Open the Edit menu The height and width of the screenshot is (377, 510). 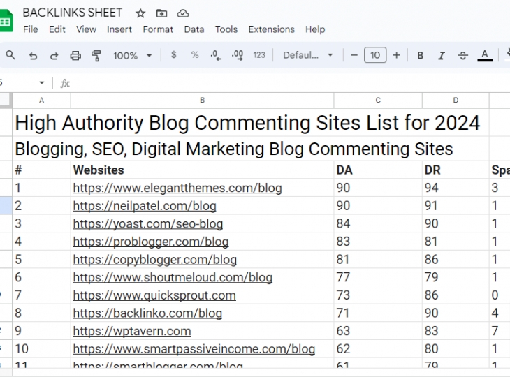tap(57, 29)
